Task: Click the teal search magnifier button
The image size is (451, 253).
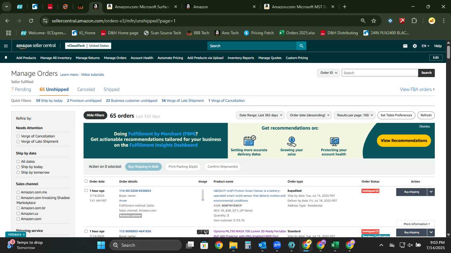Action: click(301, 46)
